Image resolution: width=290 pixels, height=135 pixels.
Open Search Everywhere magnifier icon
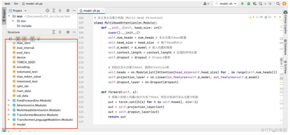coord(278,4)
